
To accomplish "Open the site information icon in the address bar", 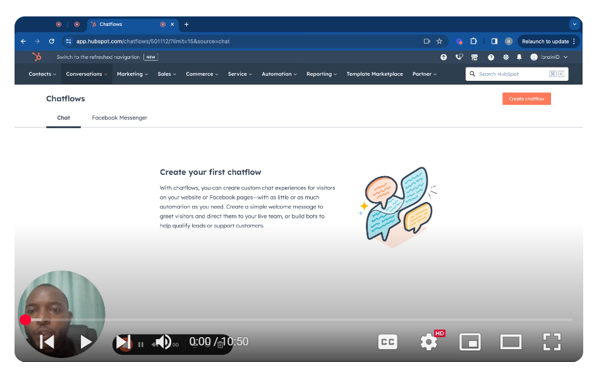I will click(x=68, y=41).
